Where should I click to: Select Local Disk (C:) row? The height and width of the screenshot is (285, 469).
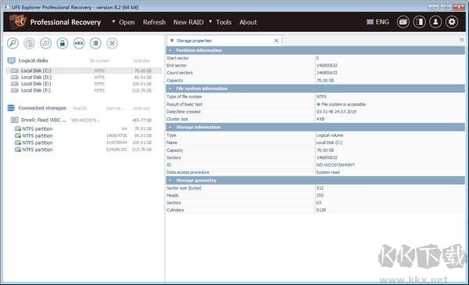coord(84,70)
